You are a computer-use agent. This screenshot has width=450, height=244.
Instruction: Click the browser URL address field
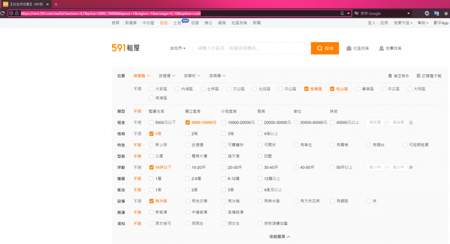point(179,14)
